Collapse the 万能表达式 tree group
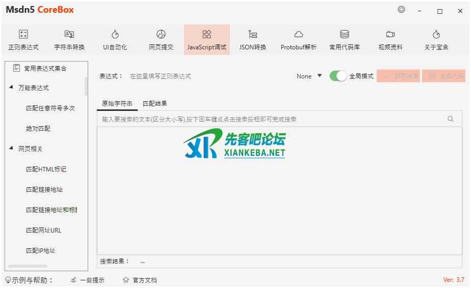 pyautogui.click(x=11, y=88)
